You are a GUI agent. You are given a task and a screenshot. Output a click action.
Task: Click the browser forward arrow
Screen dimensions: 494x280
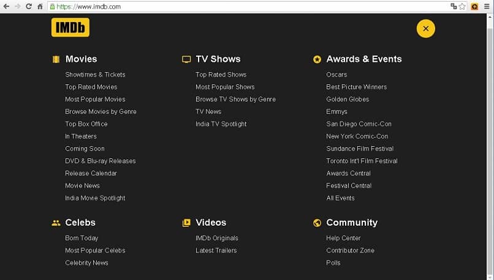coord(18,6)
